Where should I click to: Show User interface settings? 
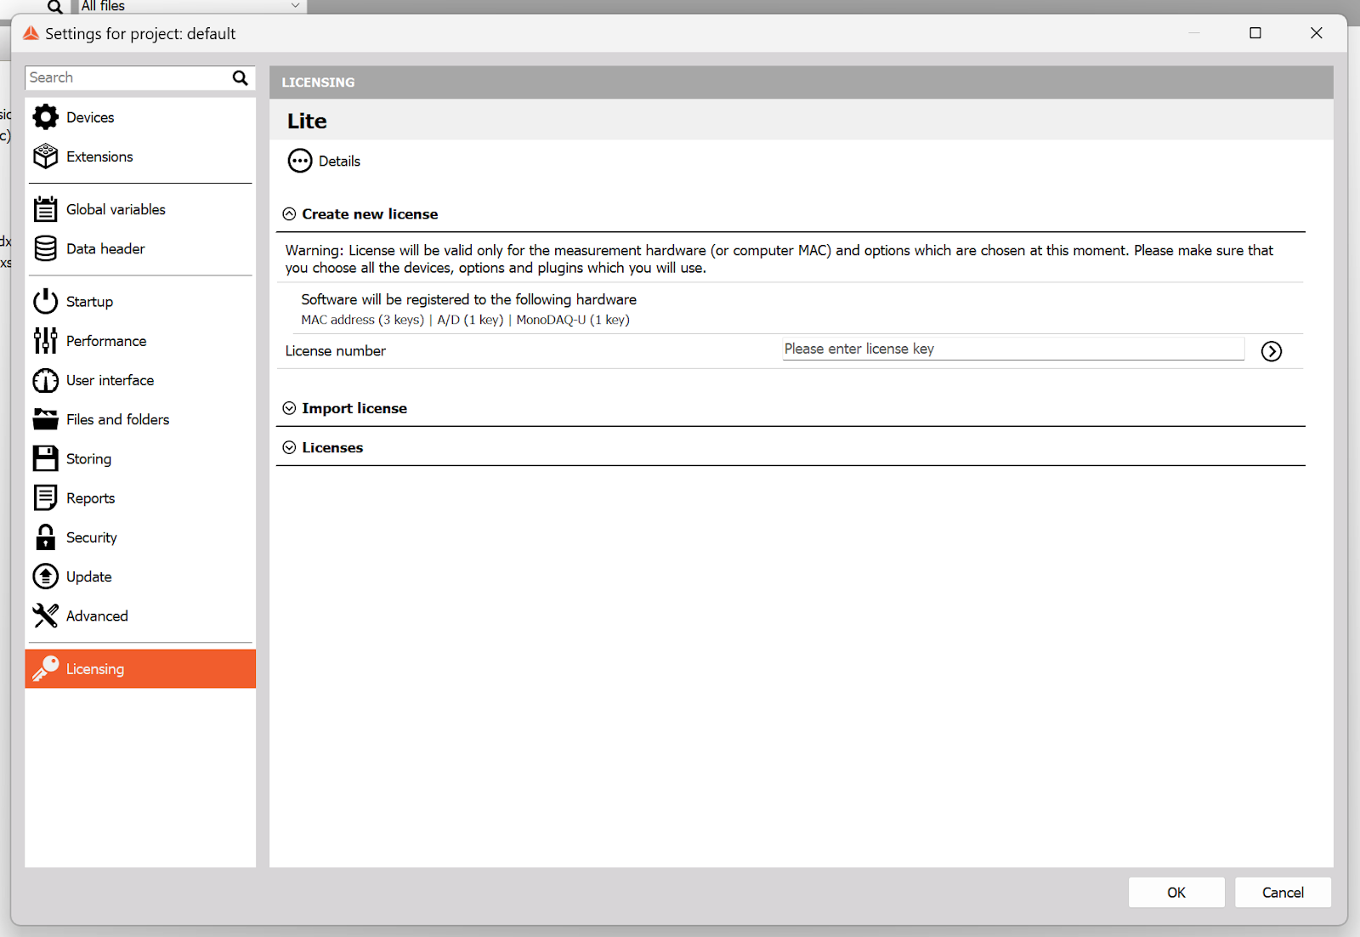point(140,380)
